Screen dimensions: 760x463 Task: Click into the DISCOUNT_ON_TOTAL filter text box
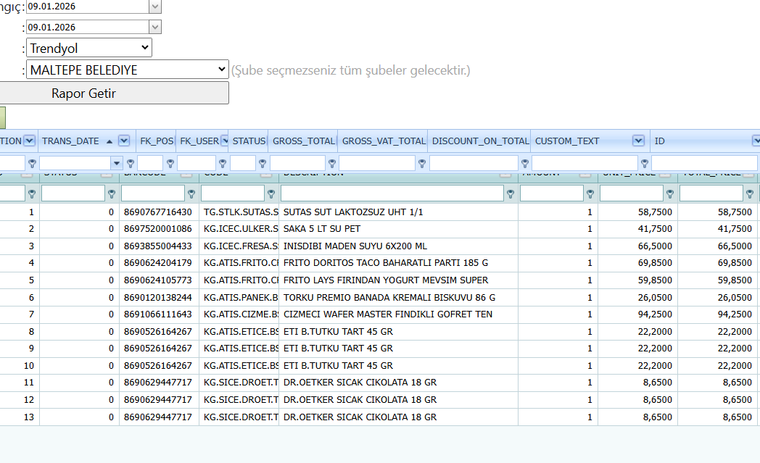pyautogui.click(x=474, y=163)
